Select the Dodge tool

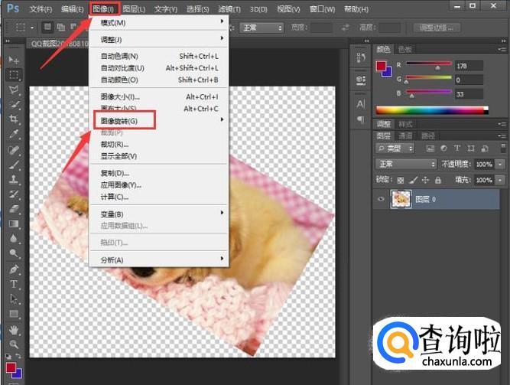click(14, 253)
